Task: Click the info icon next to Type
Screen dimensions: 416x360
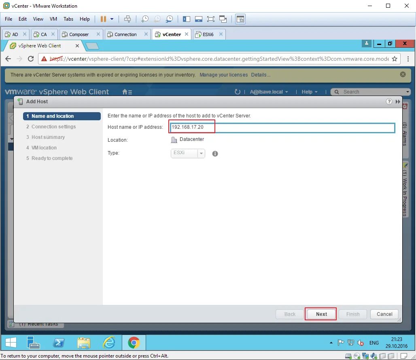Action: [x=215, y=154]
